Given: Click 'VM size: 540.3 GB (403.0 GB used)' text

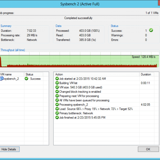Looking at the screenshot, I should click(x=81, y=87).
